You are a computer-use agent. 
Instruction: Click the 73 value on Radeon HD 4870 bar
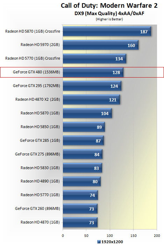pos(92,222)
